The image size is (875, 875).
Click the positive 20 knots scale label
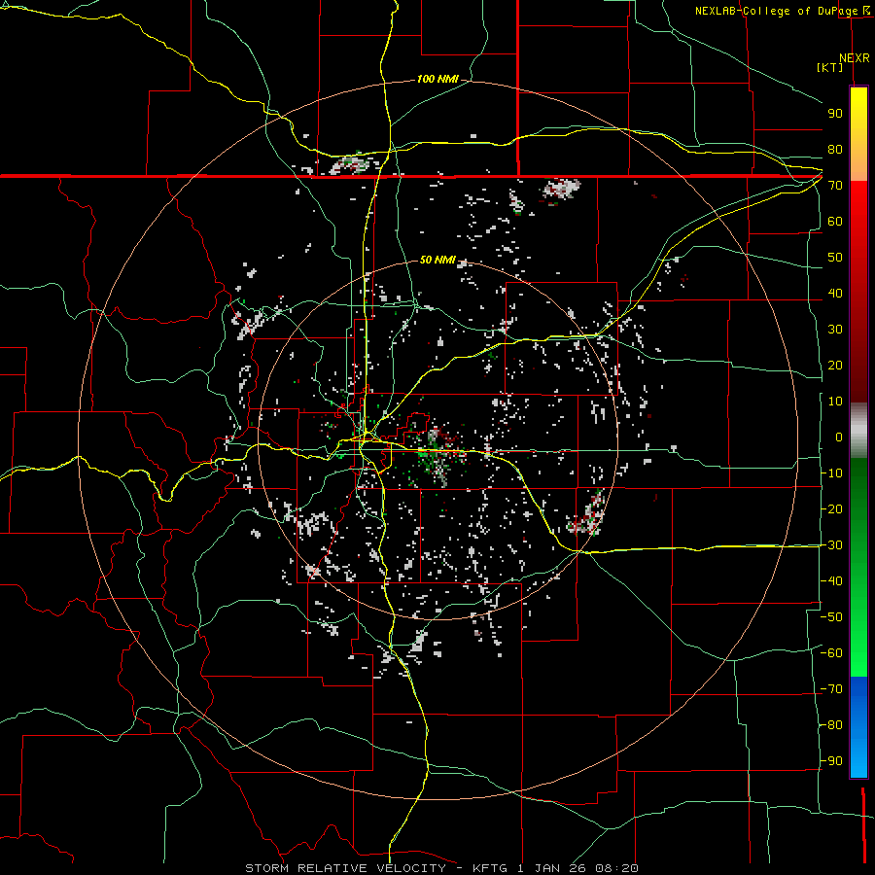[835, 366]
